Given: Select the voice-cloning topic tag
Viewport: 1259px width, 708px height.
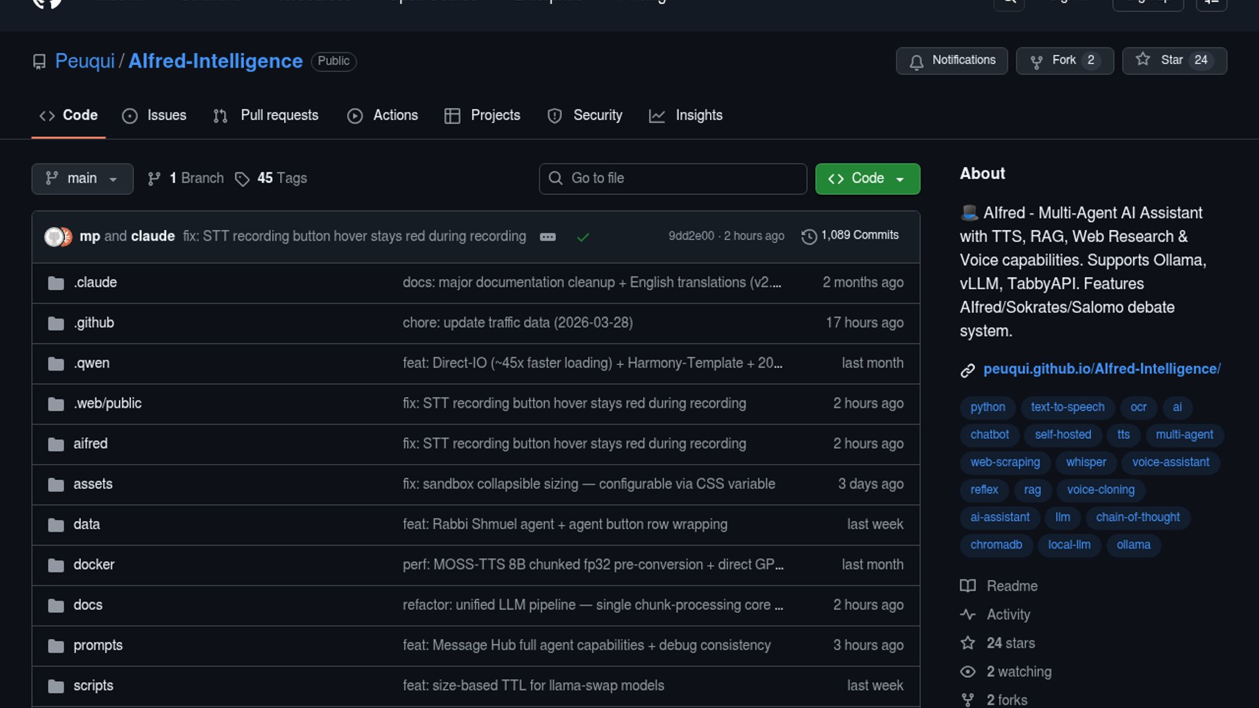Looking at the screenshot, I should 1100,490.
